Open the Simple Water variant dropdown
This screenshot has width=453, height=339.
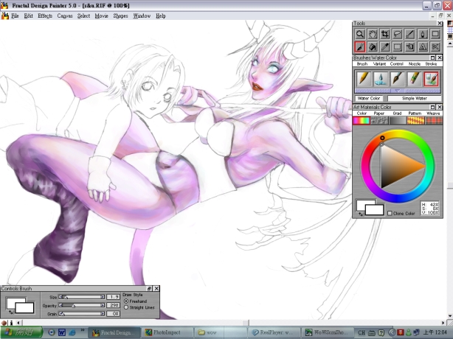click(415, 98)
